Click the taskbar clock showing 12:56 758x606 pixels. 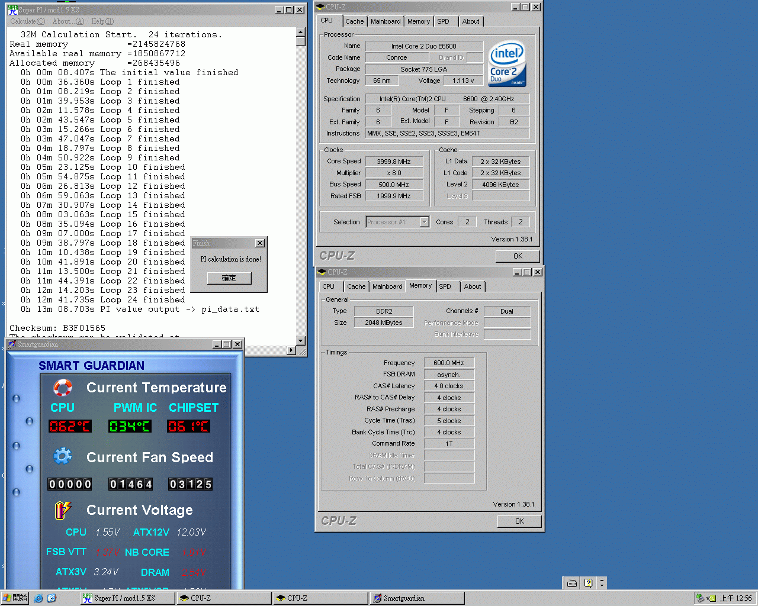(x=735, y=598)
